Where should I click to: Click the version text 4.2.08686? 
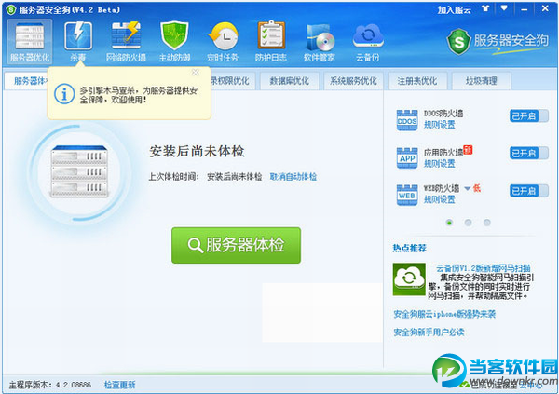(74, 385)
